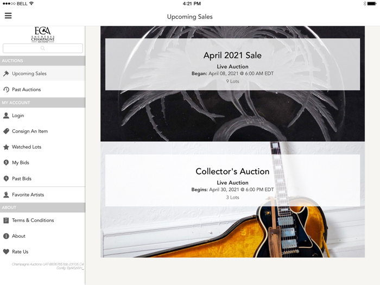
Task: Click the tag icon for Consign An Item
Action: [x=6, y=131]
